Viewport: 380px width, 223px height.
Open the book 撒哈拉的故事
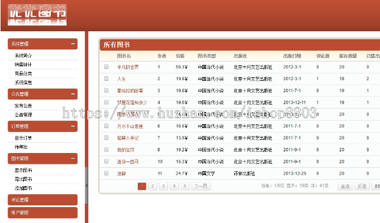click(x=130, y=90)
